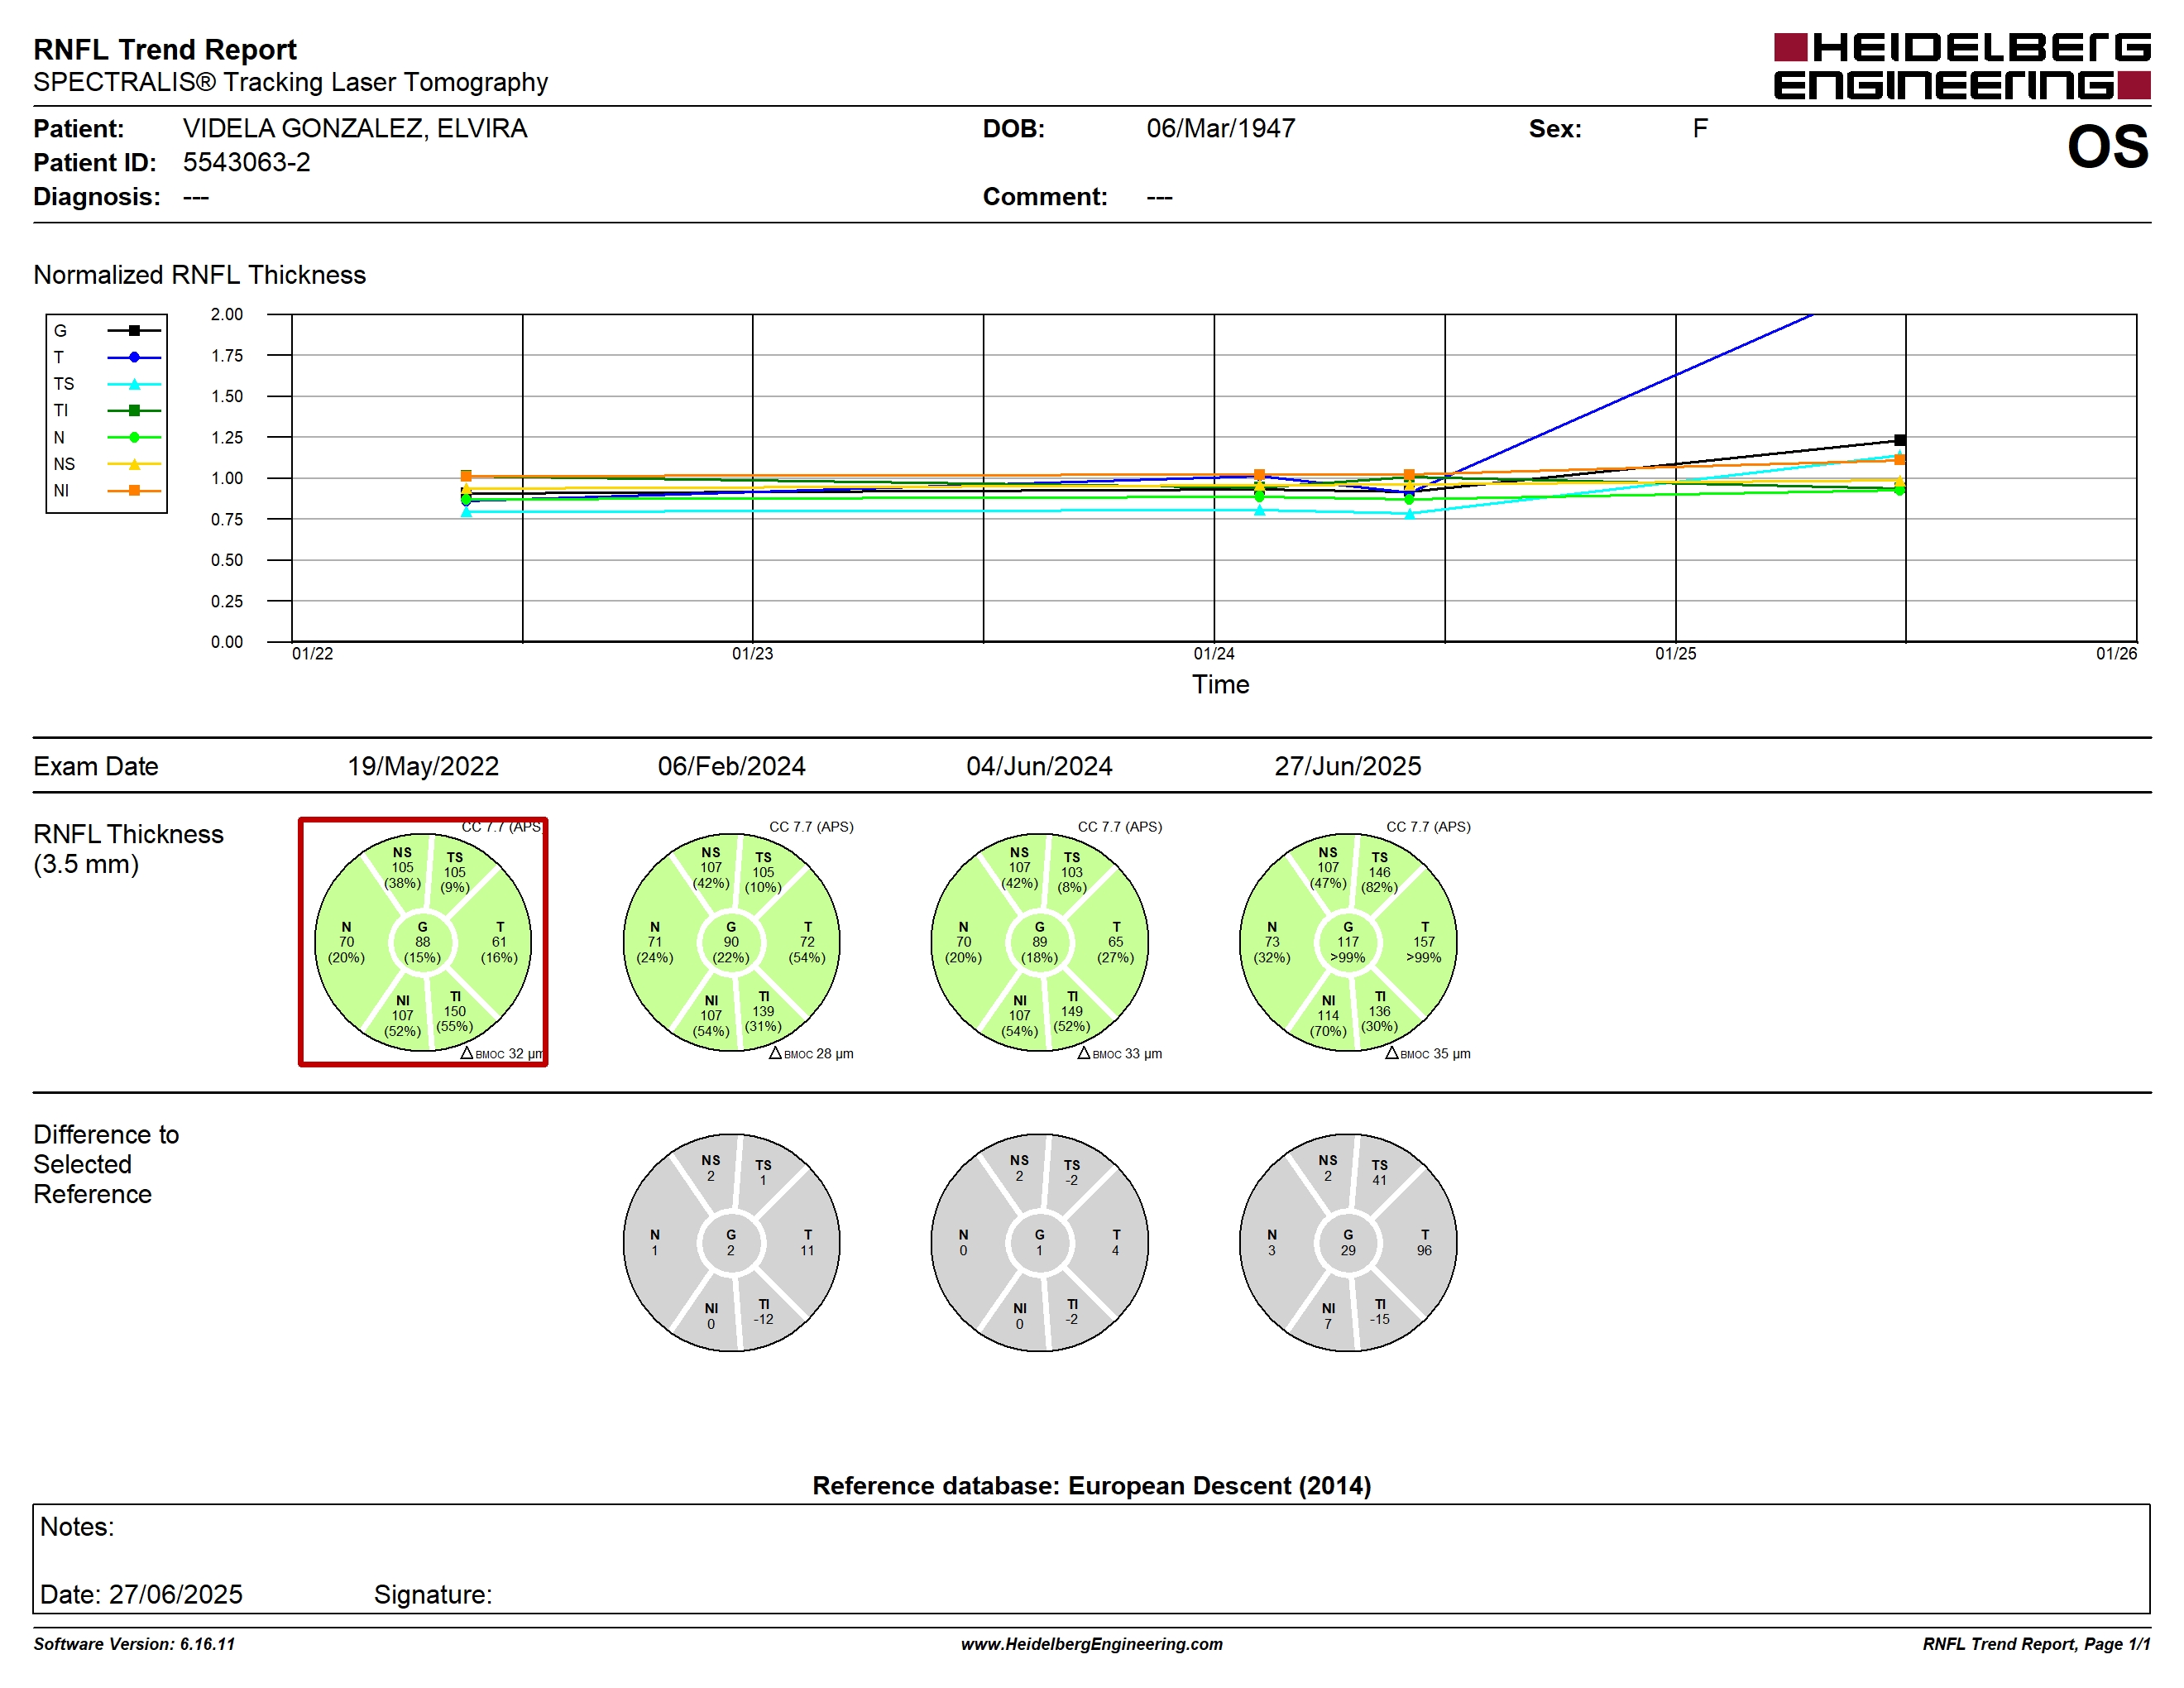Click the patient name VIDELA GONZALEZ, ELVIRA
This screenshot has height=1688, width=2184.
click(x=355, y=129)
